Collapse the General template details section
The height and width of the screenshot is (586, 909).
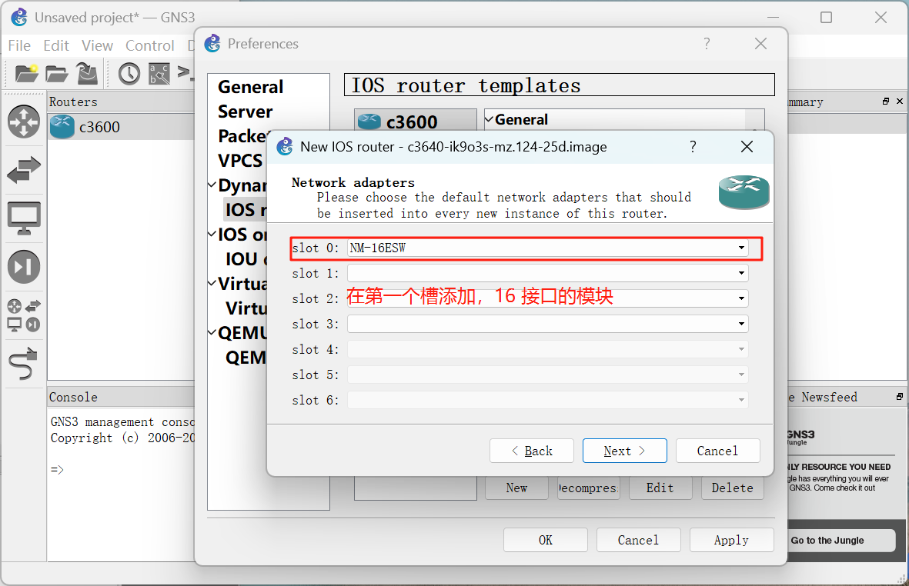click(490, 119)
